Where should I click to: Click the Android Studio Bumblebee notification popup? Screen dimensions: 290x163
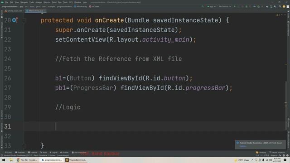(x=260, y=144)
